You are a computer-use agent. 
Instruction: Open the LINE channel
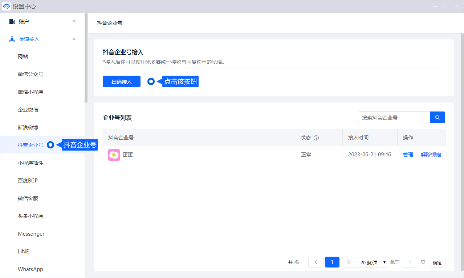23,252
